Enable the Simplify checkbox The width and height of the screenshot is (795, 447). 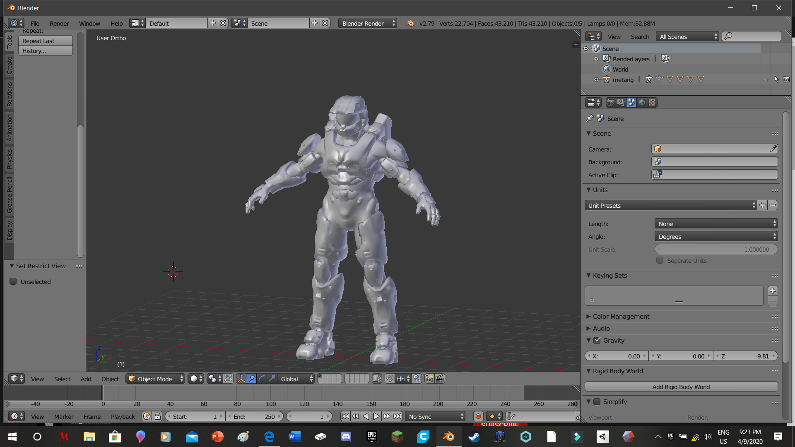pos(597,401)
